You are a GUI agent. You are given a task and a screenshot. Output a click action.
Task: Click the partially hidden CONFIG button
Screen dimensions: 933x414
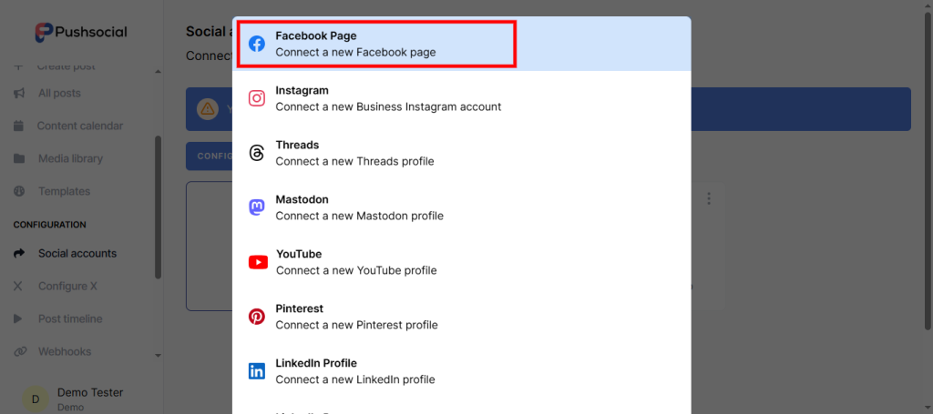(210, 157)
